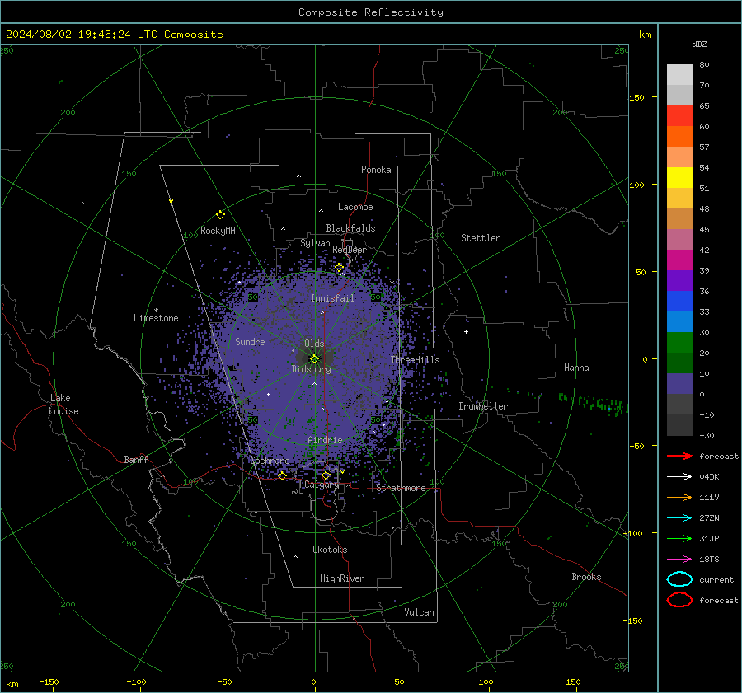Click the Sundre town label
The height and width of the screenshot is (693, 742).
click(x=250, y=341)
